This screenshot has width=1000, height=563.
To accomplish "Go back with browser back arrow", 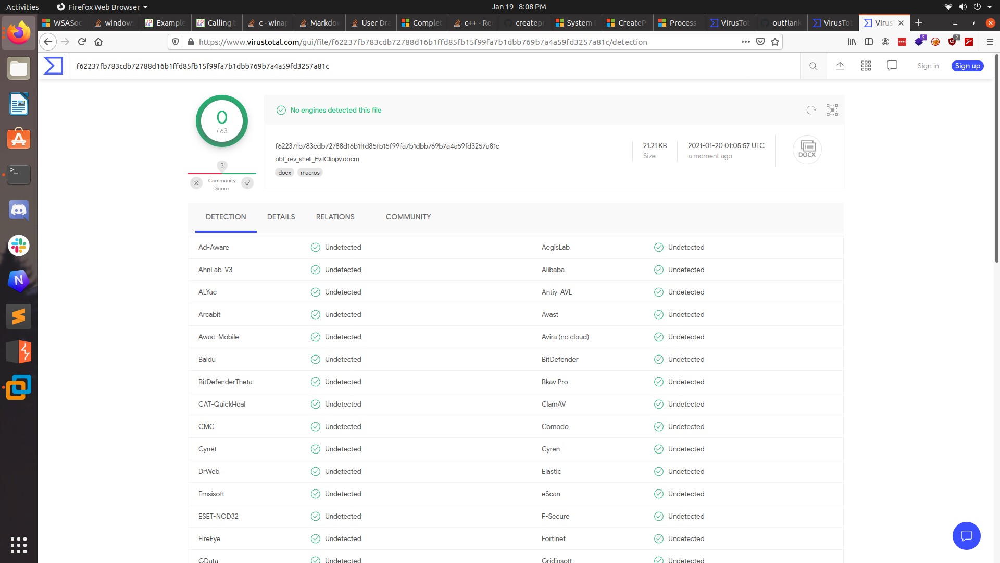I will click(x=48, y=42).
